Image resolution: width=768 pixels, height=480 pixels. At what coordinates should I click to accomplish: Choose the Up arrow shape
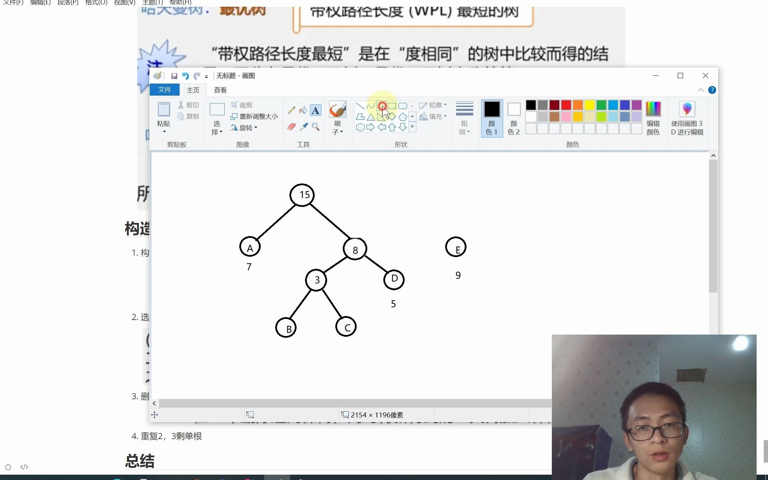[392, 127]
